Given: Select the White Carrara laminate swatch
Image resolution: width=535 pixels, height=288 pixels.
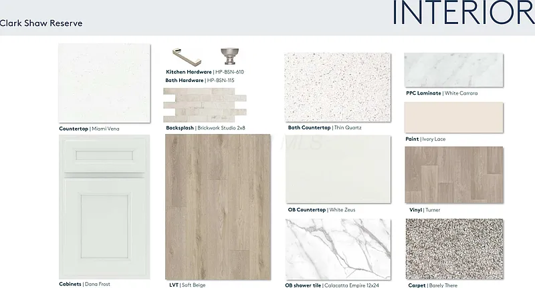Looking at the screenshot, I should pyautogui.click(x=453, y=70).
